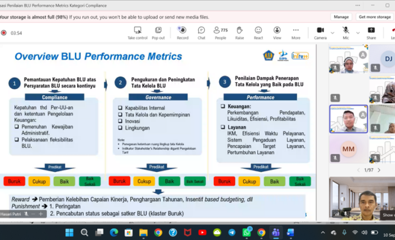Screen dimensions: 395x240
Task: Click the Performance header on slide
Action: pyautogui.click(x=260, y=97)
